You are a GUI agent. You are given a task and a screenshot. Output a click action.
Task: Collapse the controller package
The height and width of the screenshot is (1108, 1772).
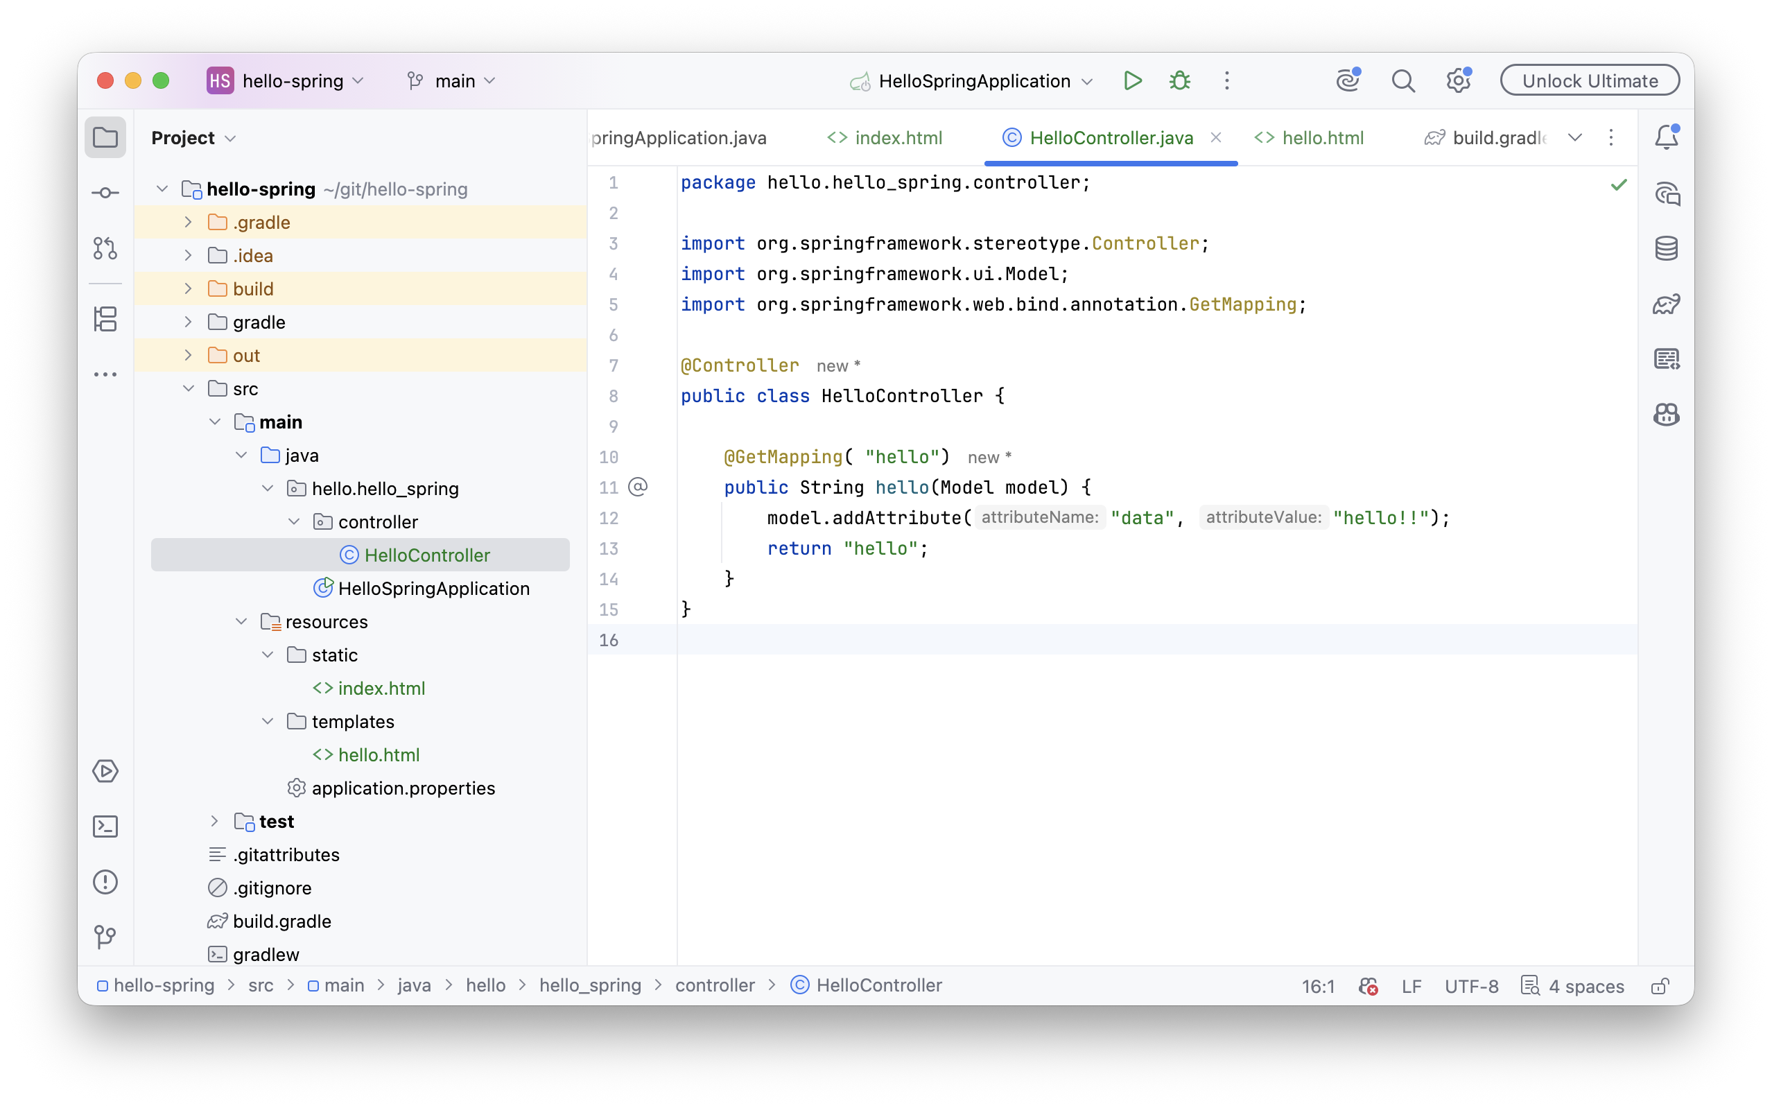[x=294, y=521]
